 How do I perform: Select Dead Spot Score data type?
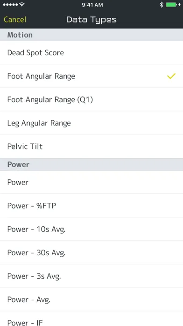pos(91,52)
